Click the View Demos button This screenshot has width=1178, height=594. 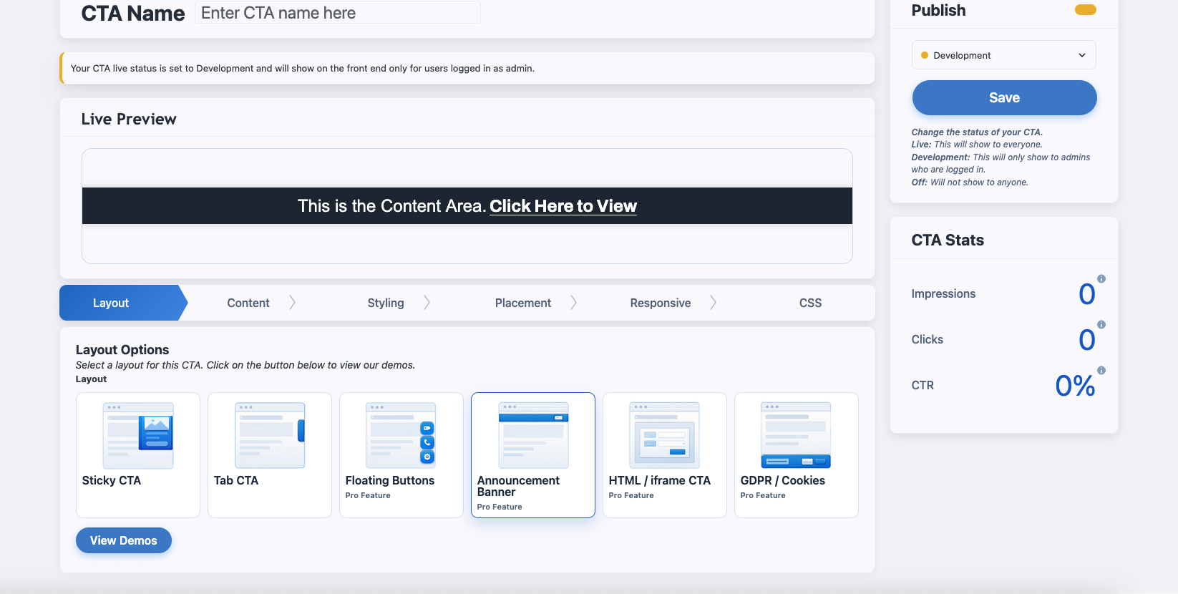point(124,540)
